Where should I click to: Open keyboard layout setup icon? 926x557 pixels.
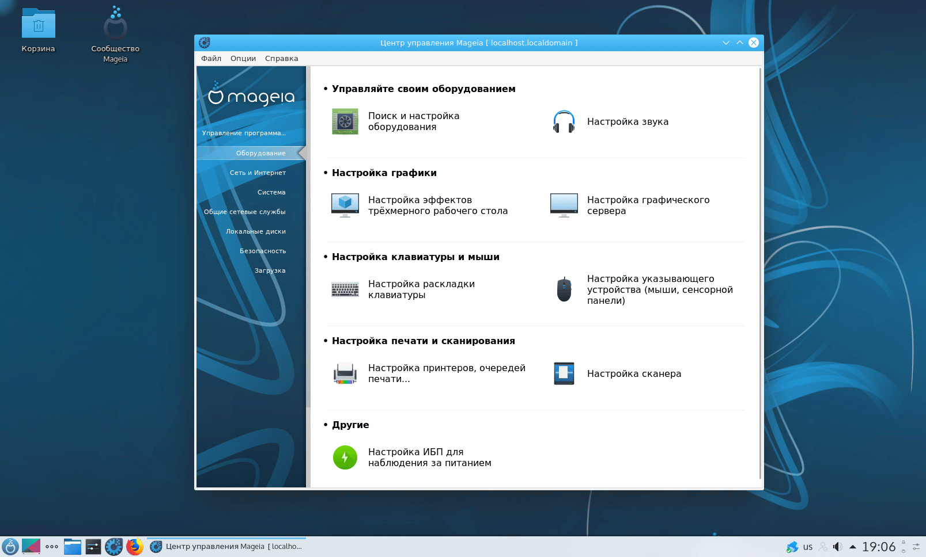[x=345, y=289]
